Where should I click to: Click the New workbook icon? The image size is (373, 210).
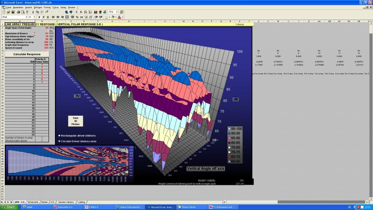[x=4, y=12]
